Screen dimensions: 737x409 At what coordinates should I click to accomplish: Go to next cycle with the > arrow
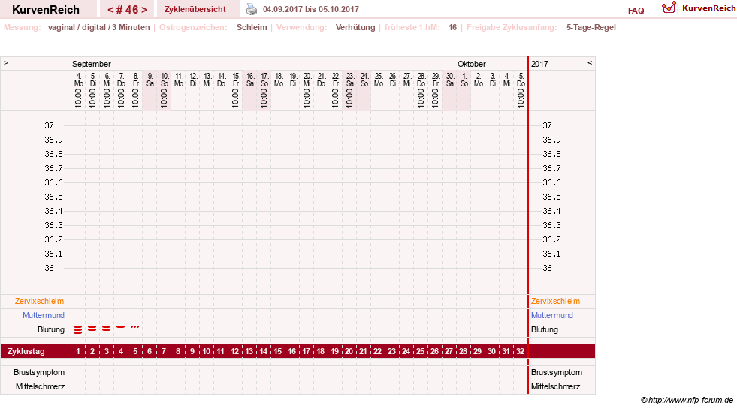tap(144, 10)
